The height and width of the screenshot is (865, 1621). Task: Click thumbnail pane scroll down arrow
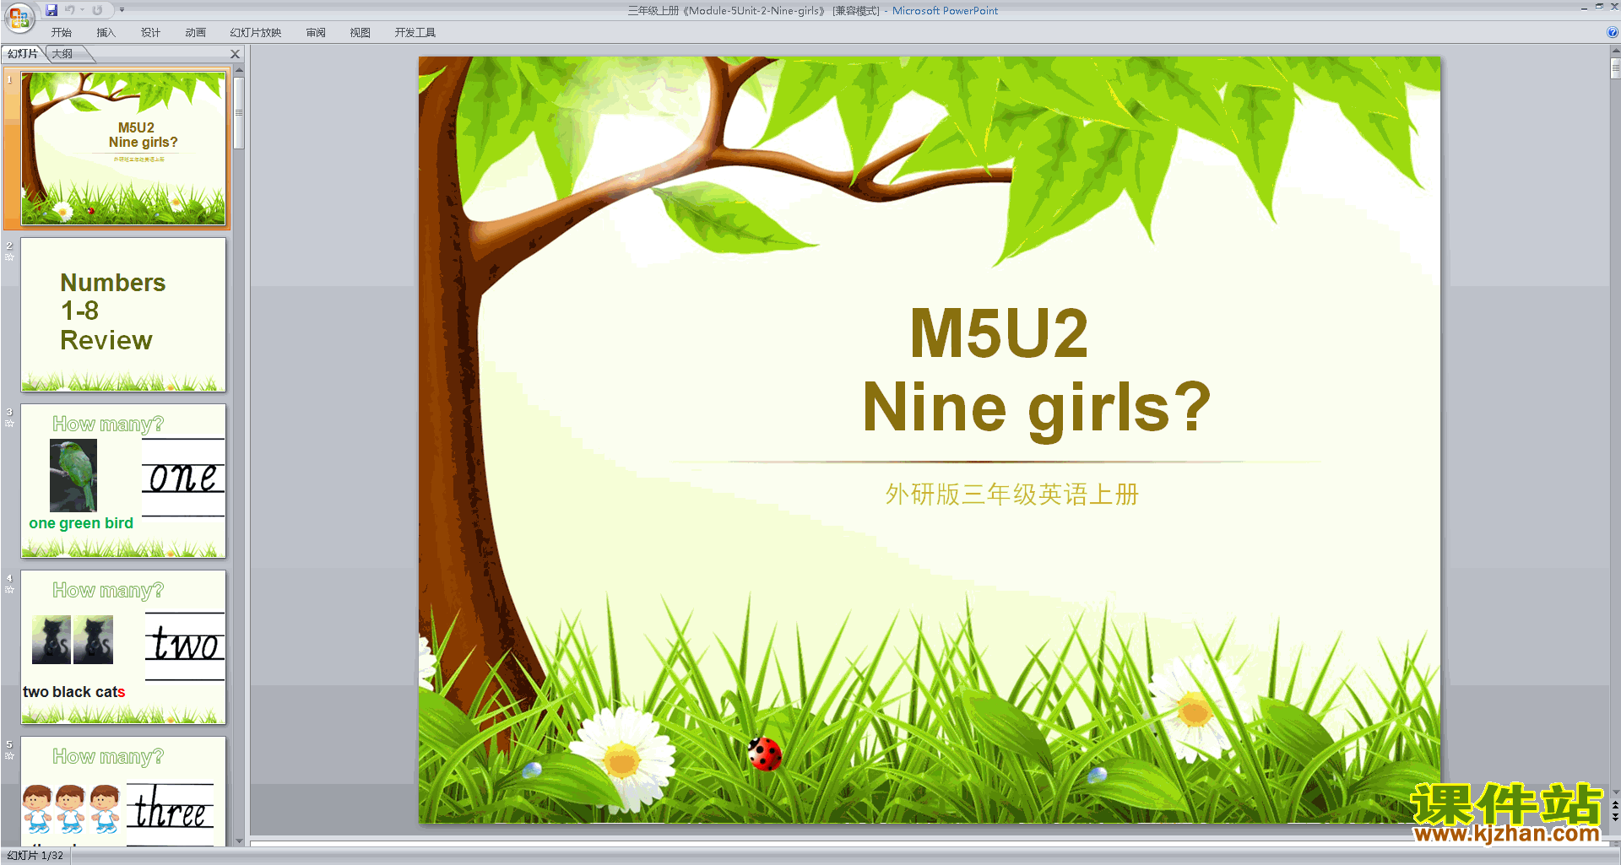click(x=239, y=841)
